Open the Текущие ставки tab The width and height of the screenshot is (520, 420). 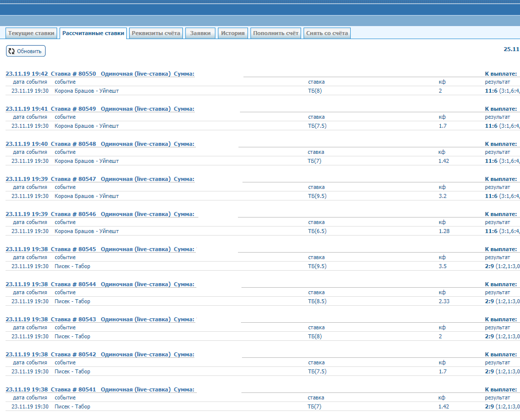31,34
